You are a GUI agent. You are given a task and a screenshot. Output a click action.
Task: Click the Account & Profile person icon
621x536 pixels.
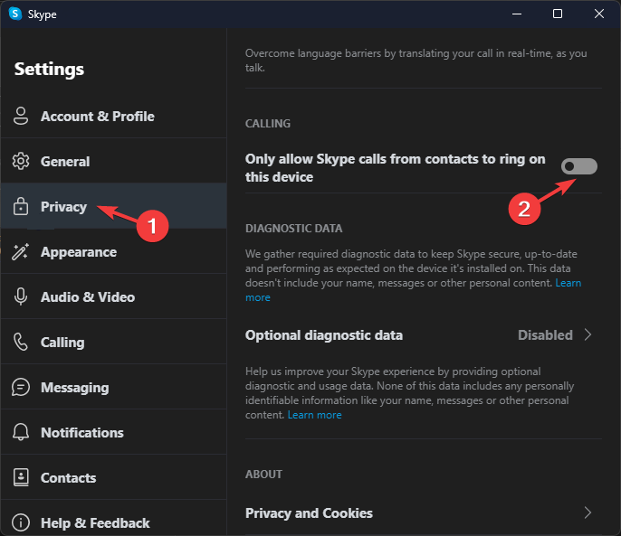[21, 117]
